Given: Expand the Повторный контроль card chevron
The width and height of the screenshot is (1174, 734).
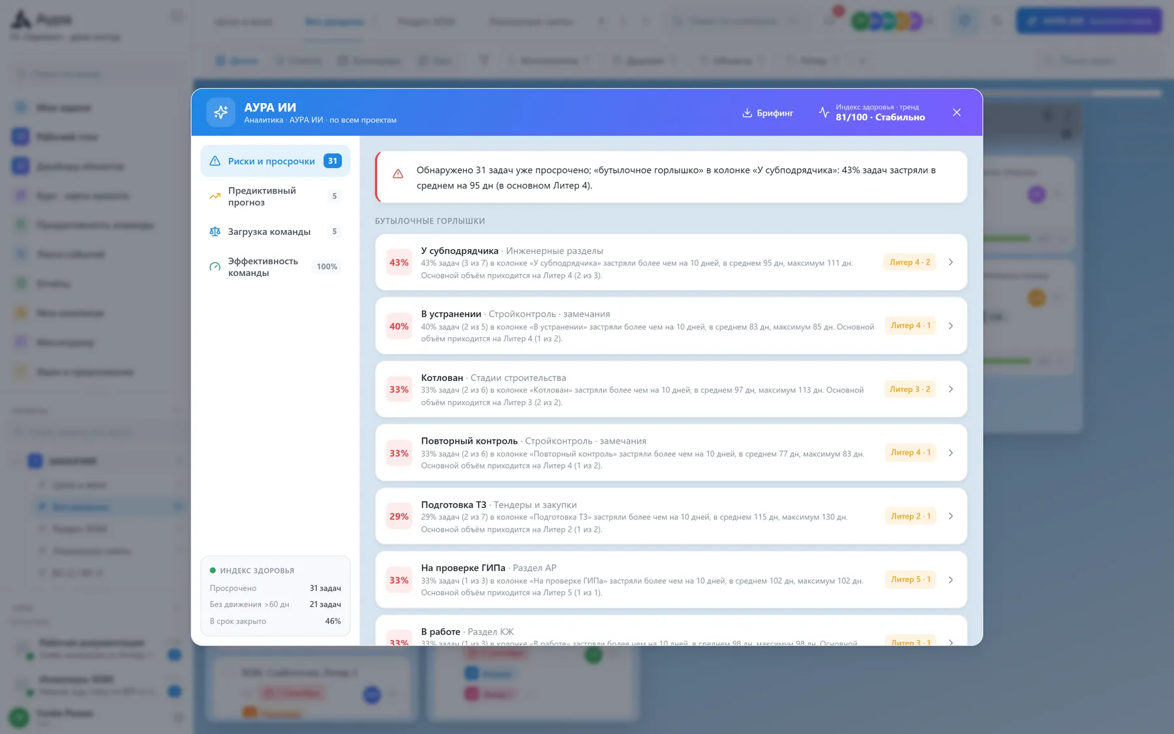Looking at the screenshot, I should [x=951, y=453].
